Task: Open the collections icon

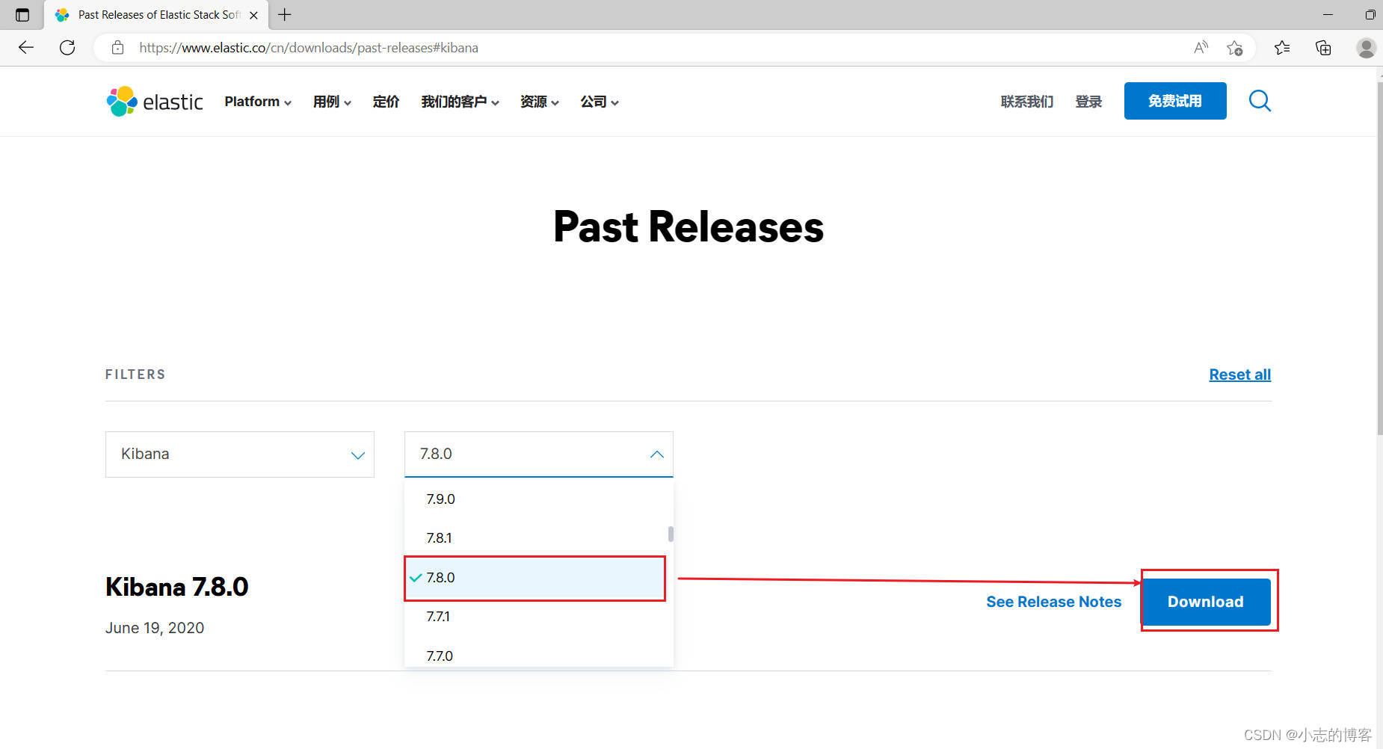Action: point(1323,48)
